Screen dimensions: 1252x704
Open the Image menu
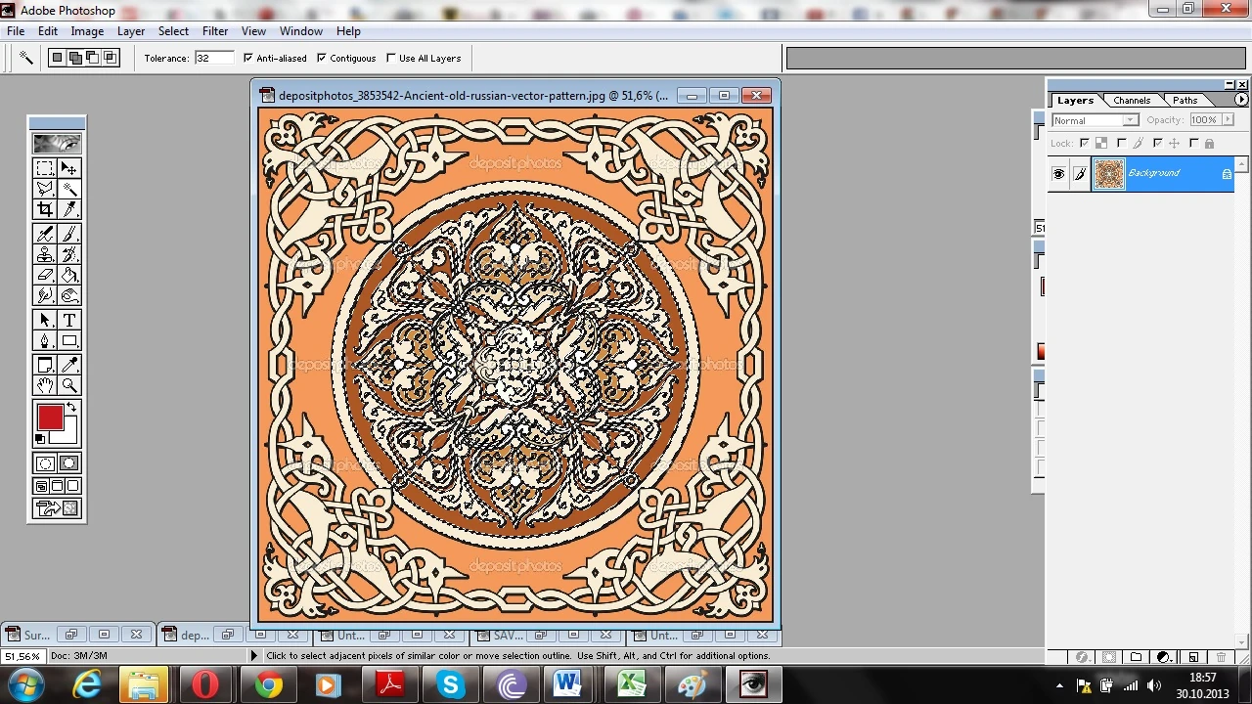[x=87, y=31]
